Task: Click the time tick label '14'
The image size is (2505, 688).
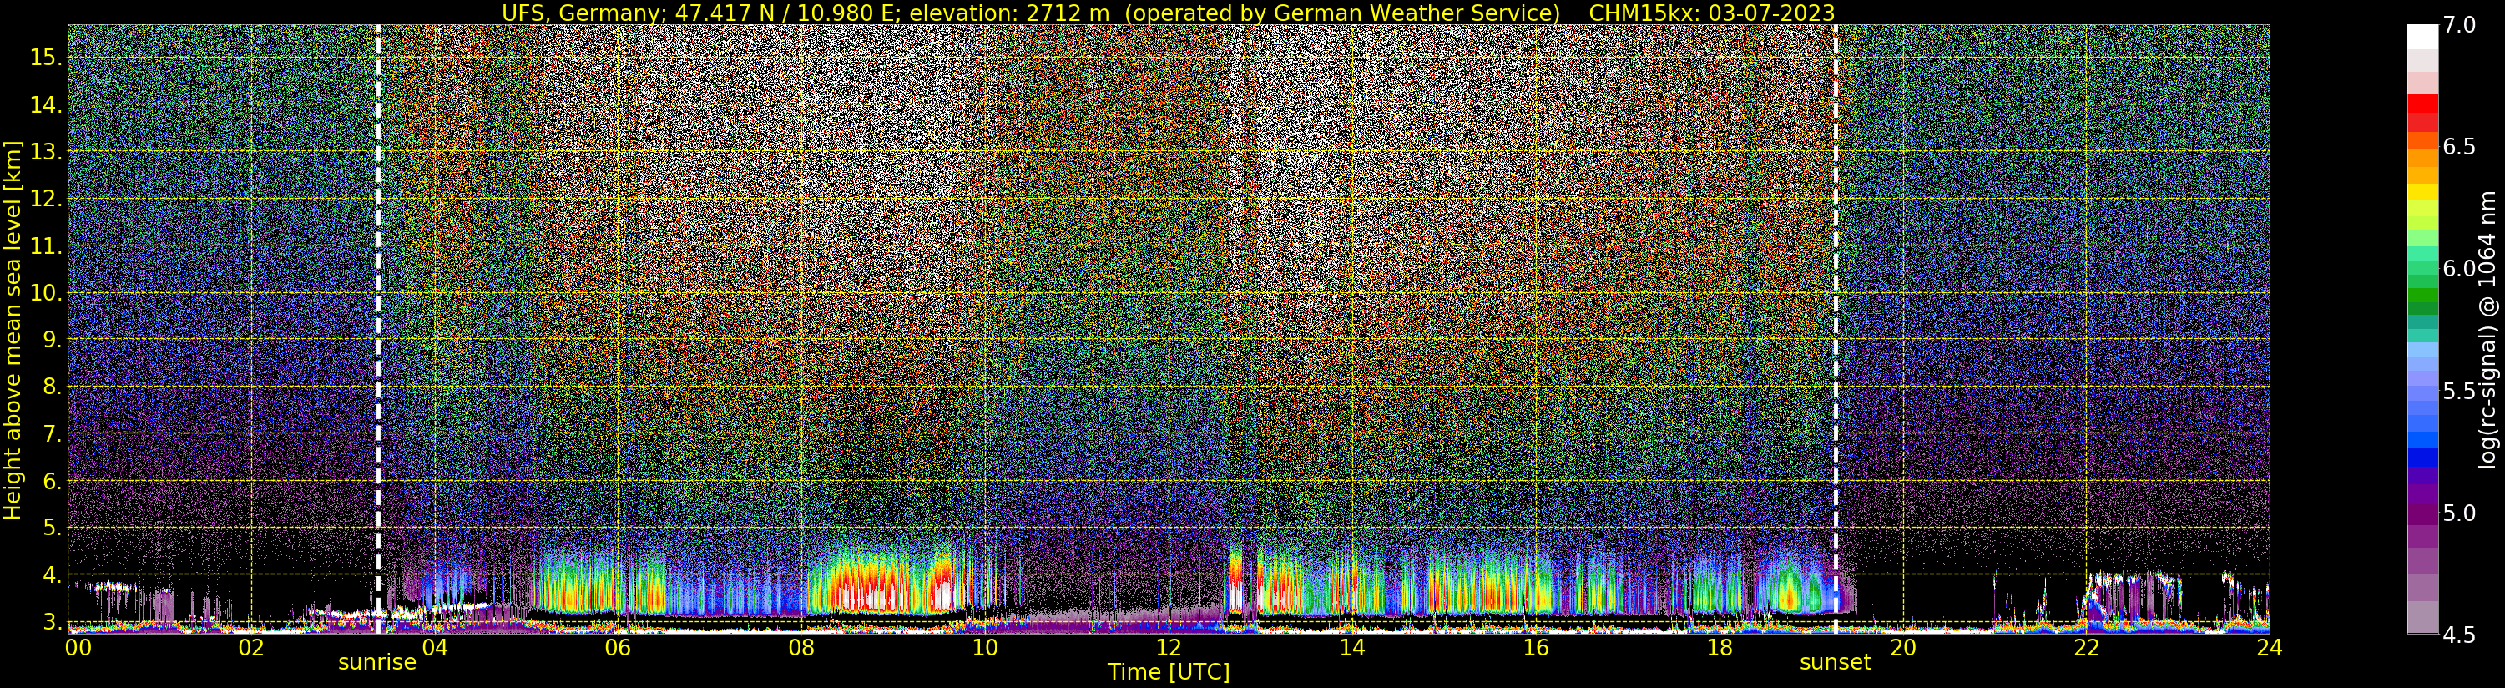Action: [1351, 647]
